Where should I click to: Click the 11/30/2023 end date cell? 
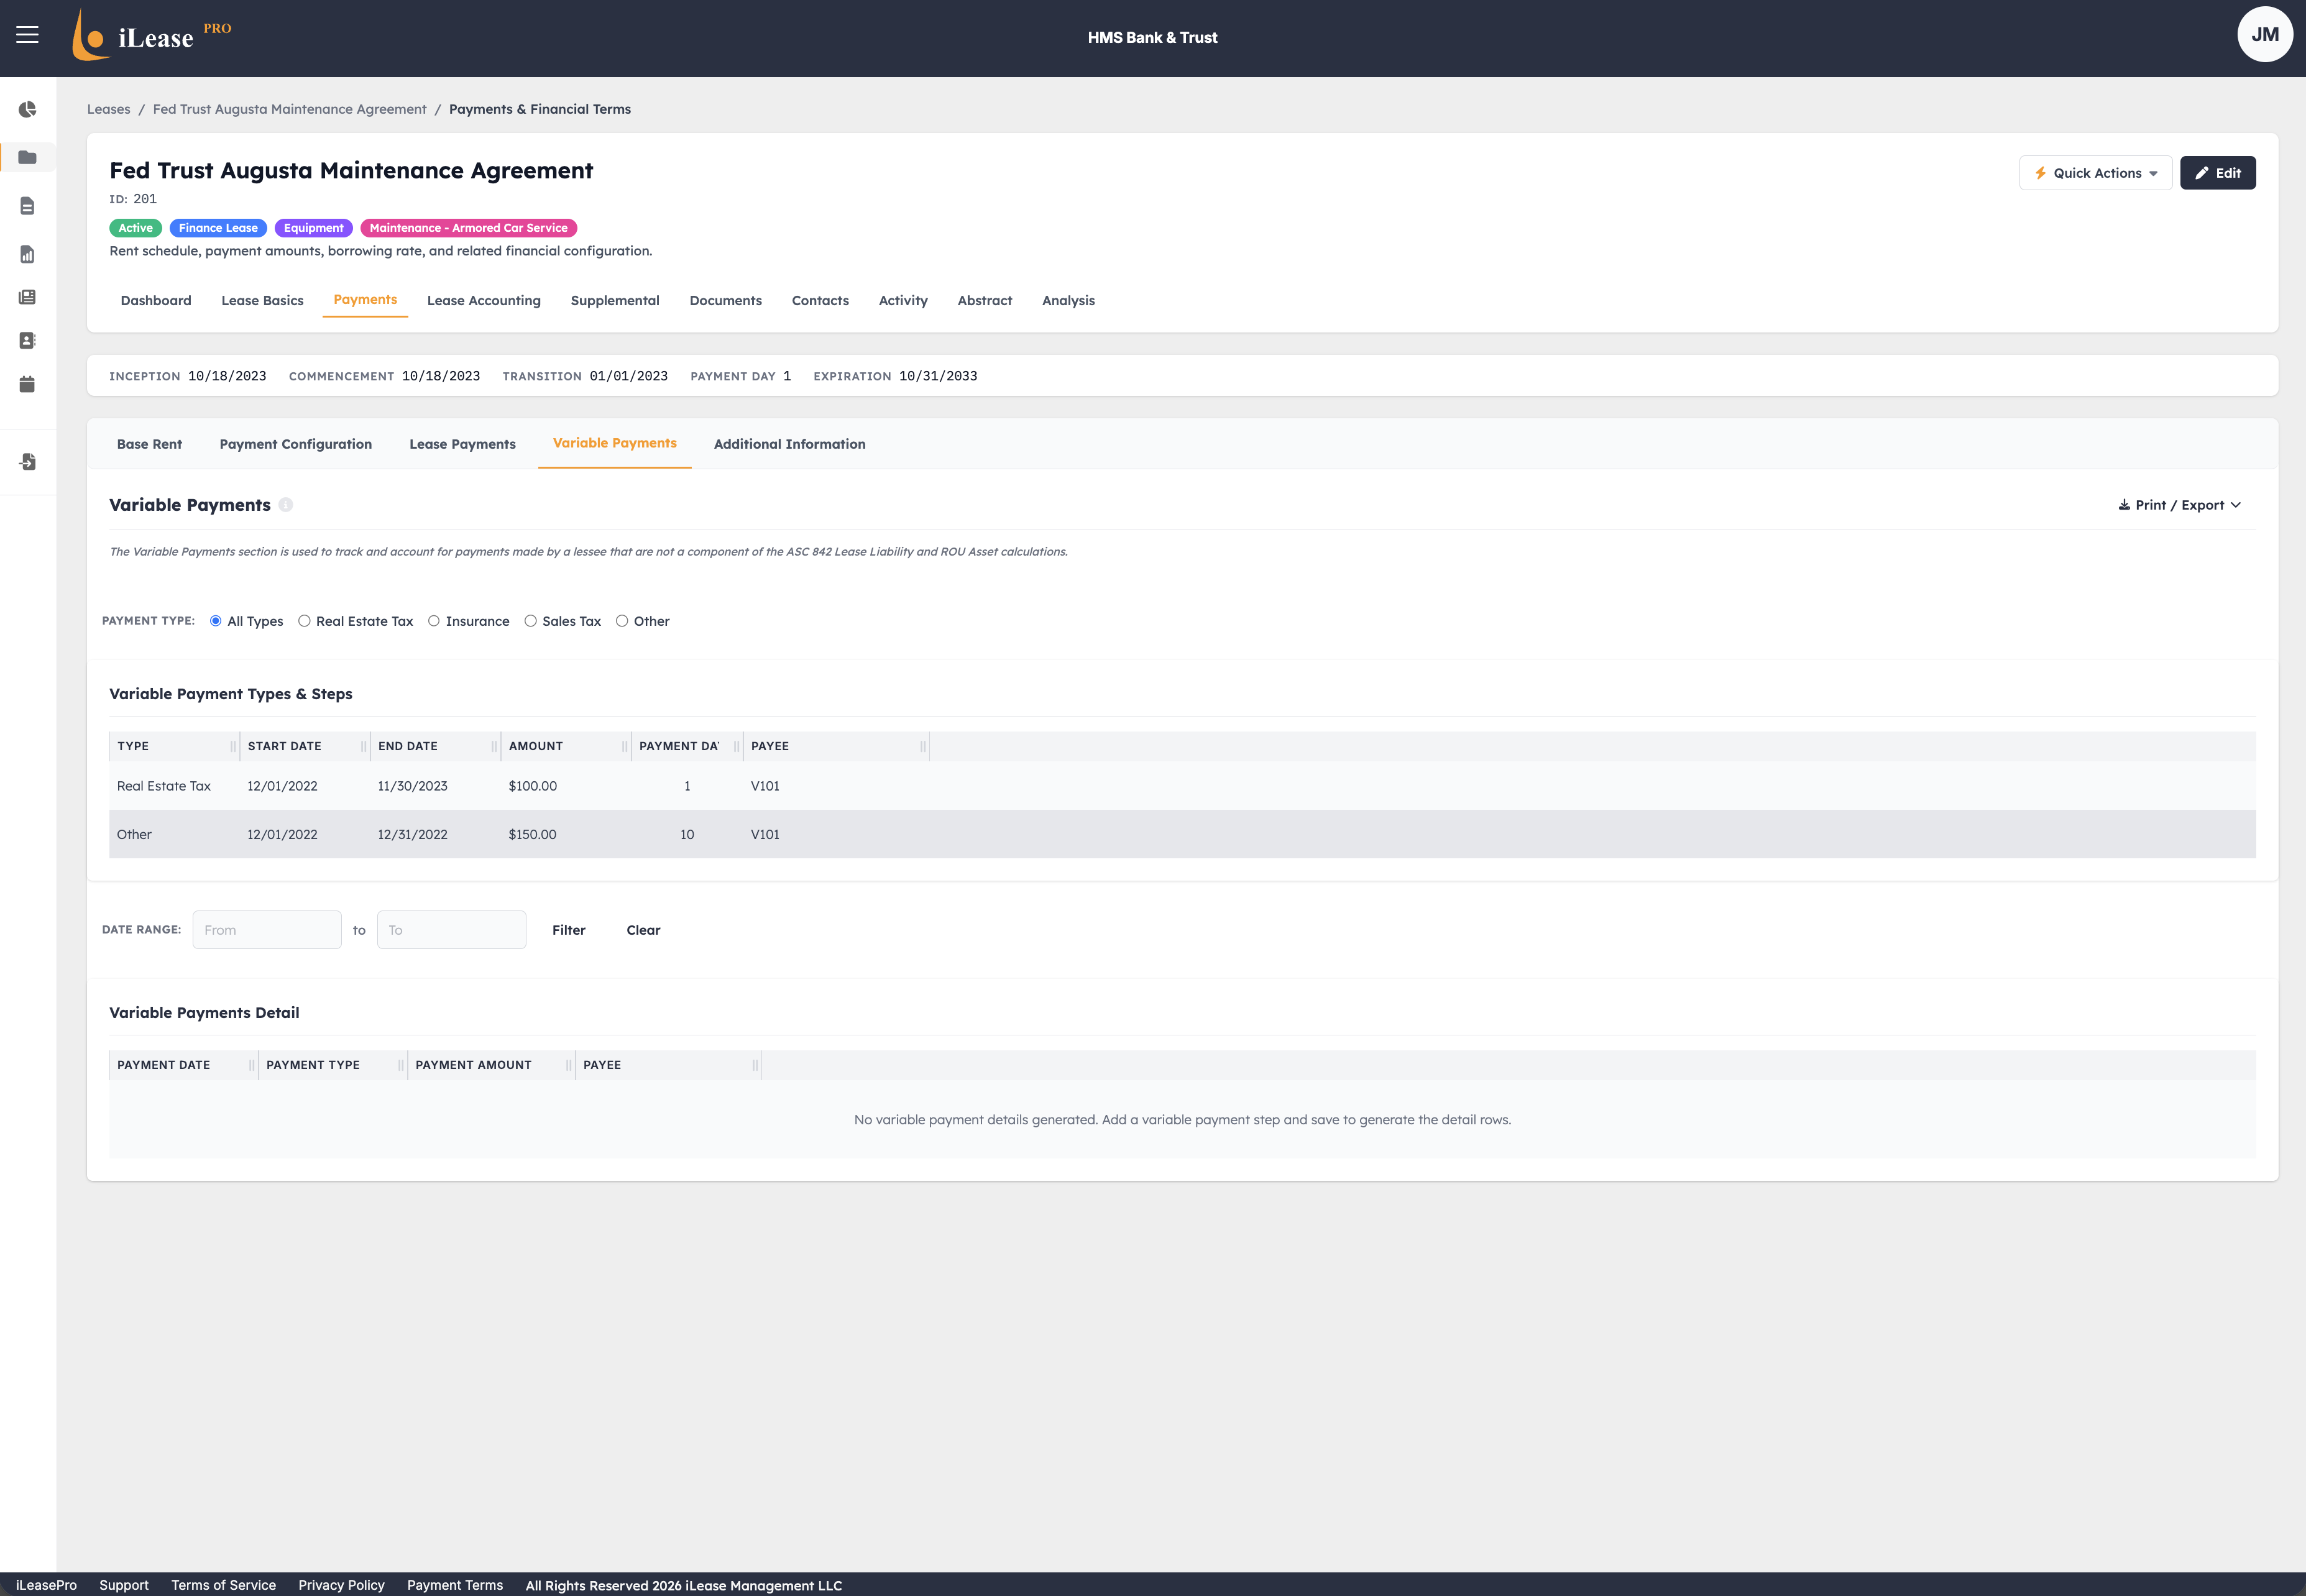413,786
